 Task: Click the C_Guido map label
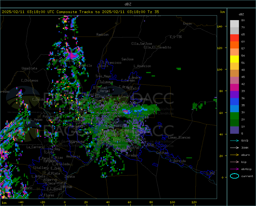pos(38,99)
